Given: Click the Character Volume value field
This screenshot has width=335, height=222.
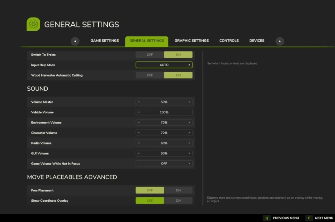Looking at the screenshot, I should point(164,133).
